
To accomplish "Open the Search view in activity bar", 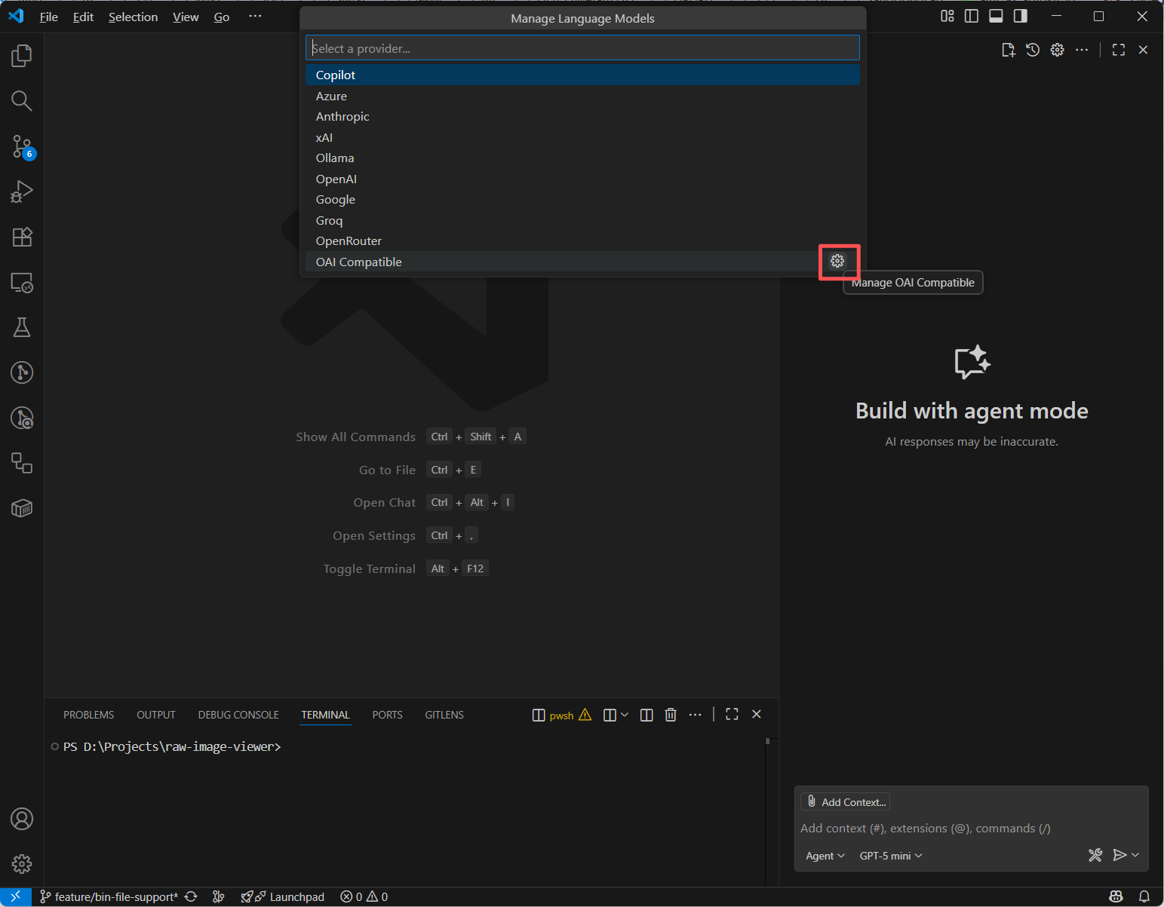I will 22,101.
